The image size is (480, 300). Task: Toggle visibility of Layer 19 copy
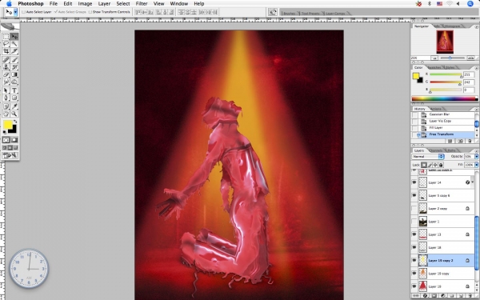[x=414, y=274]
